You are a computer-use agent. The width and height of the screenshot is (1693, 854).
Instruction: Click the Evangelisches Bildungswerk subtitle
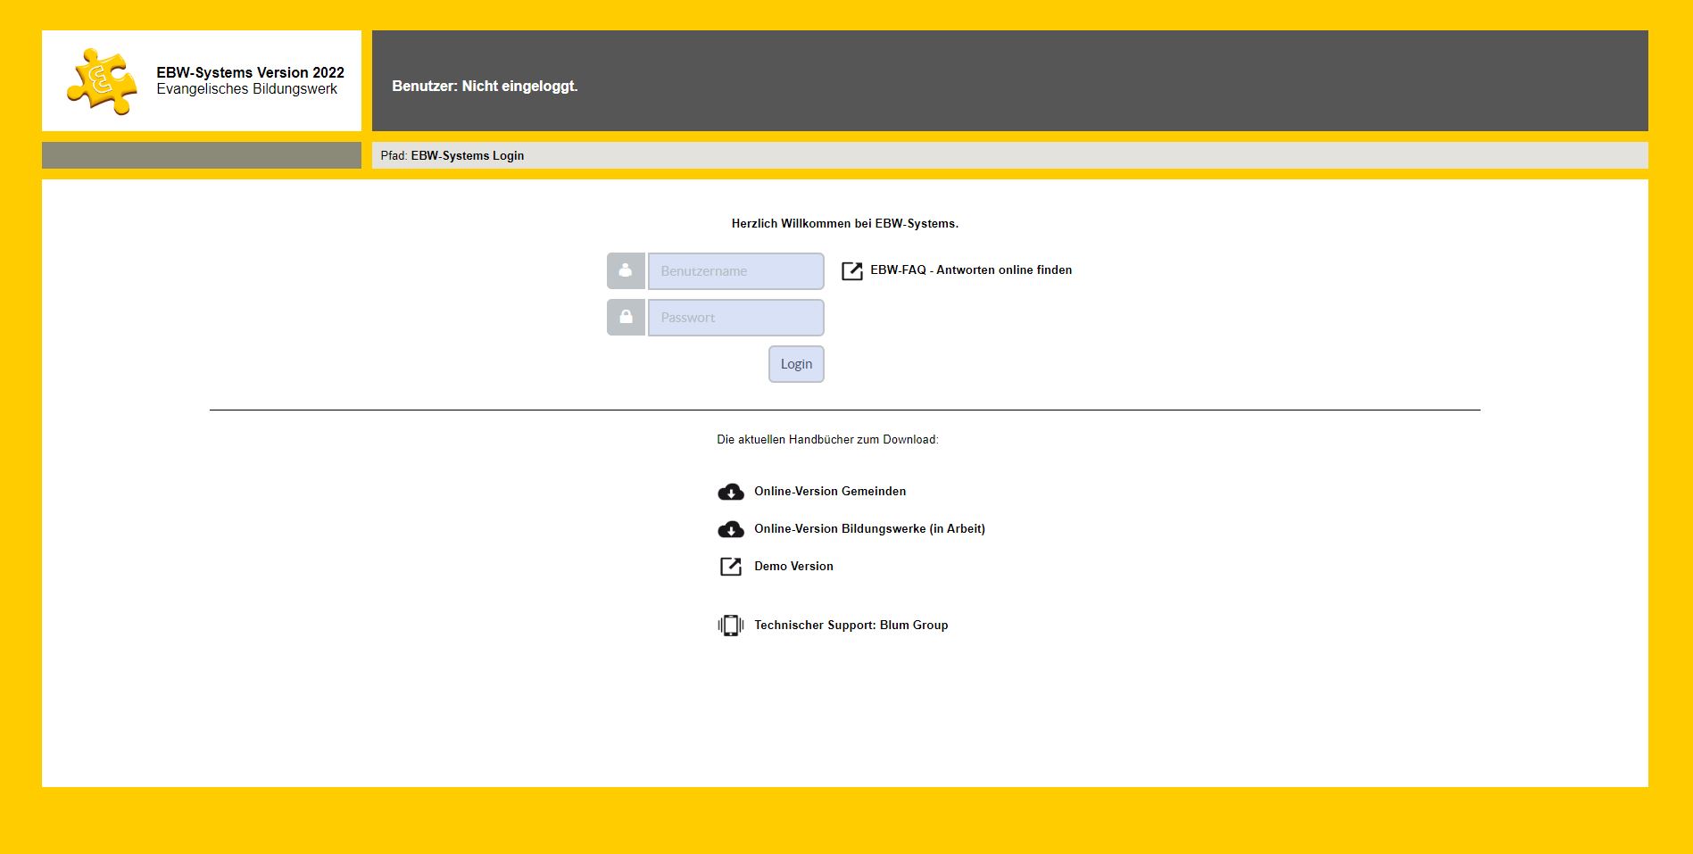pos(247,89)
